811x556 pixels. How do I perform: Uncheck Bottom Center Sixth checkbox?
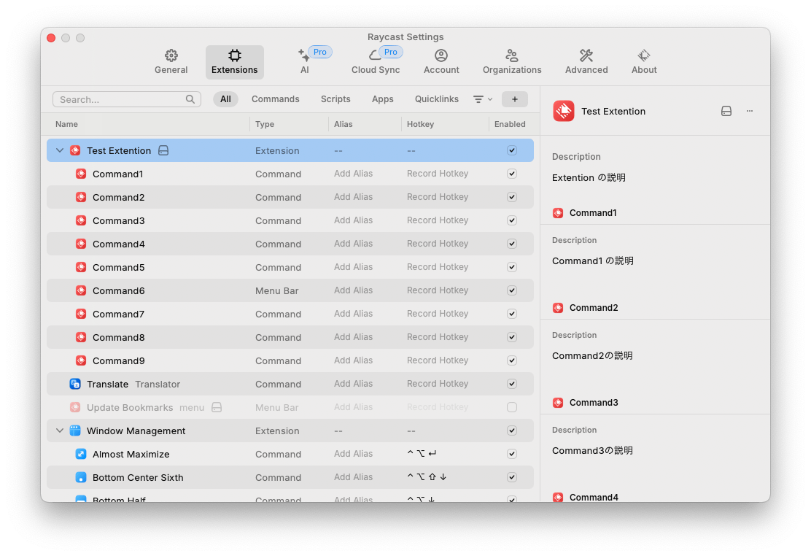point(511,476)
